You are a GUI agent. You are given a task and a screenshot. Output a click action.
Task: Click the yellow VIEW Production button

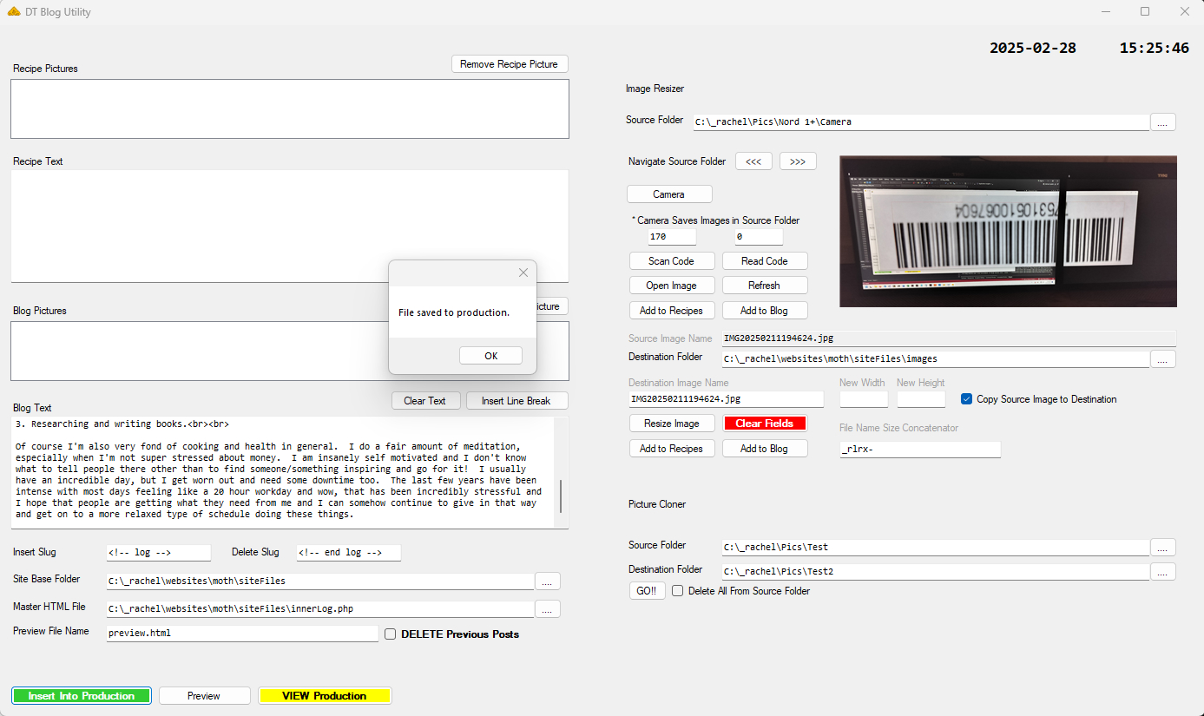coord(325,696)
